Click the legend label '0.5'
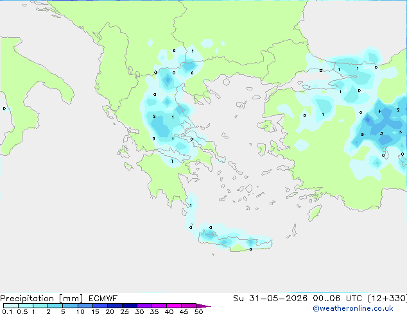 coord(22,311)
